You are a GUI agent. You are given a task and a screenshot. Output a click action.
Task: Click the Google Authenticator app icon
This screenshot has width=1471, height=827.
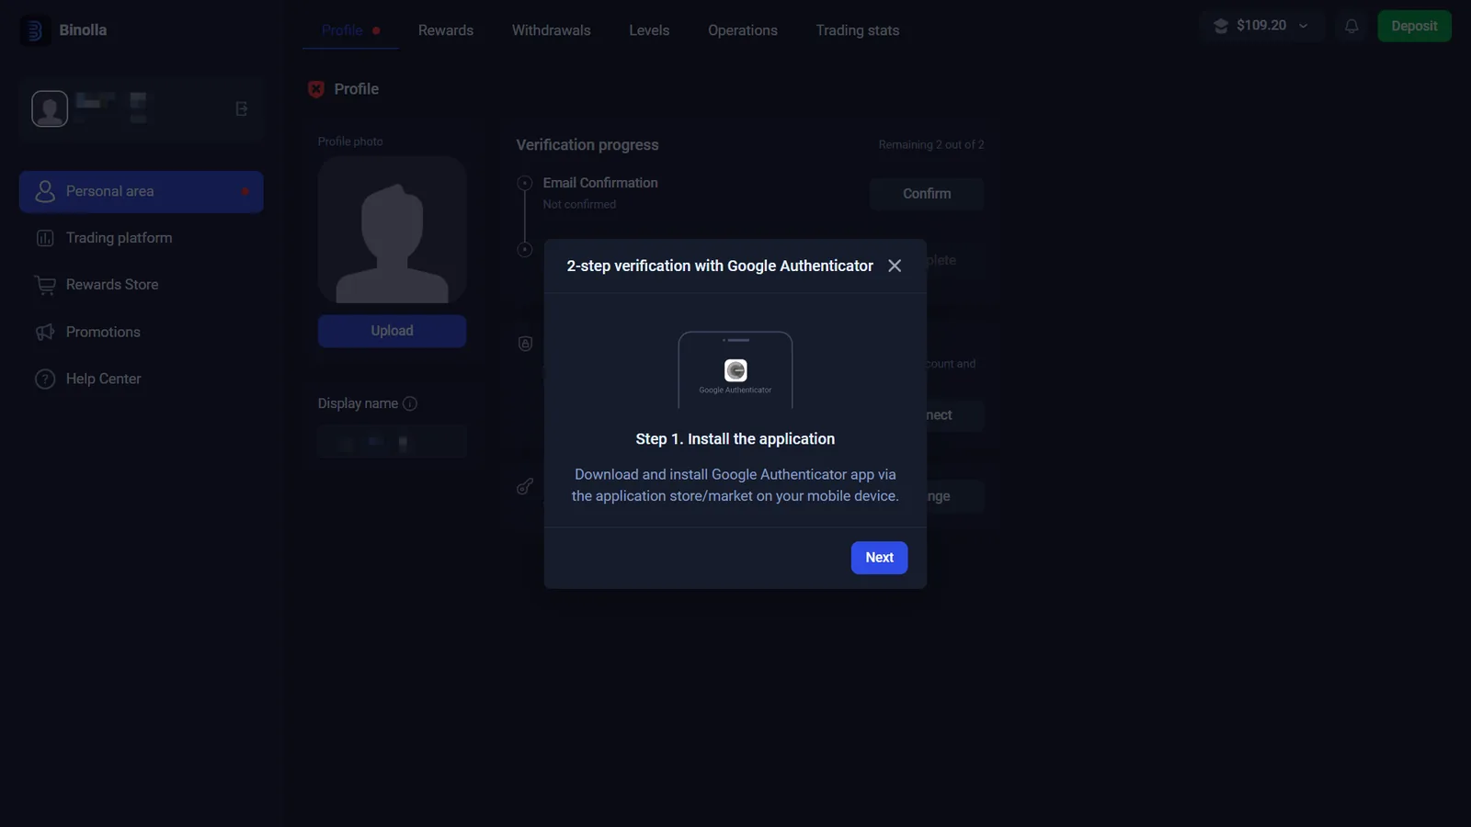click(735, 370)
